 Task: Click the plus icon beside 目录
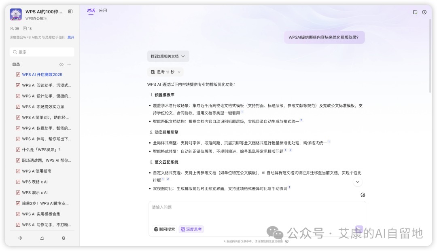coord(69,64)
